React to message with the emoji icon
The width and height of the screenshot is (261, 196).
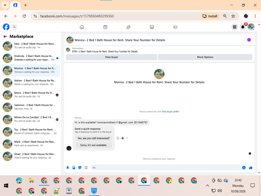pyautogui.click(x=118, y=138)
